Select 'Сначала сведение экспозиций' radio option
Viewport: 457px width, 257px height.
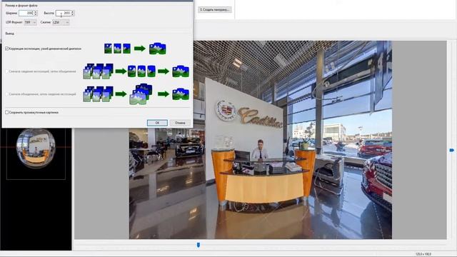tap(7, 71)
